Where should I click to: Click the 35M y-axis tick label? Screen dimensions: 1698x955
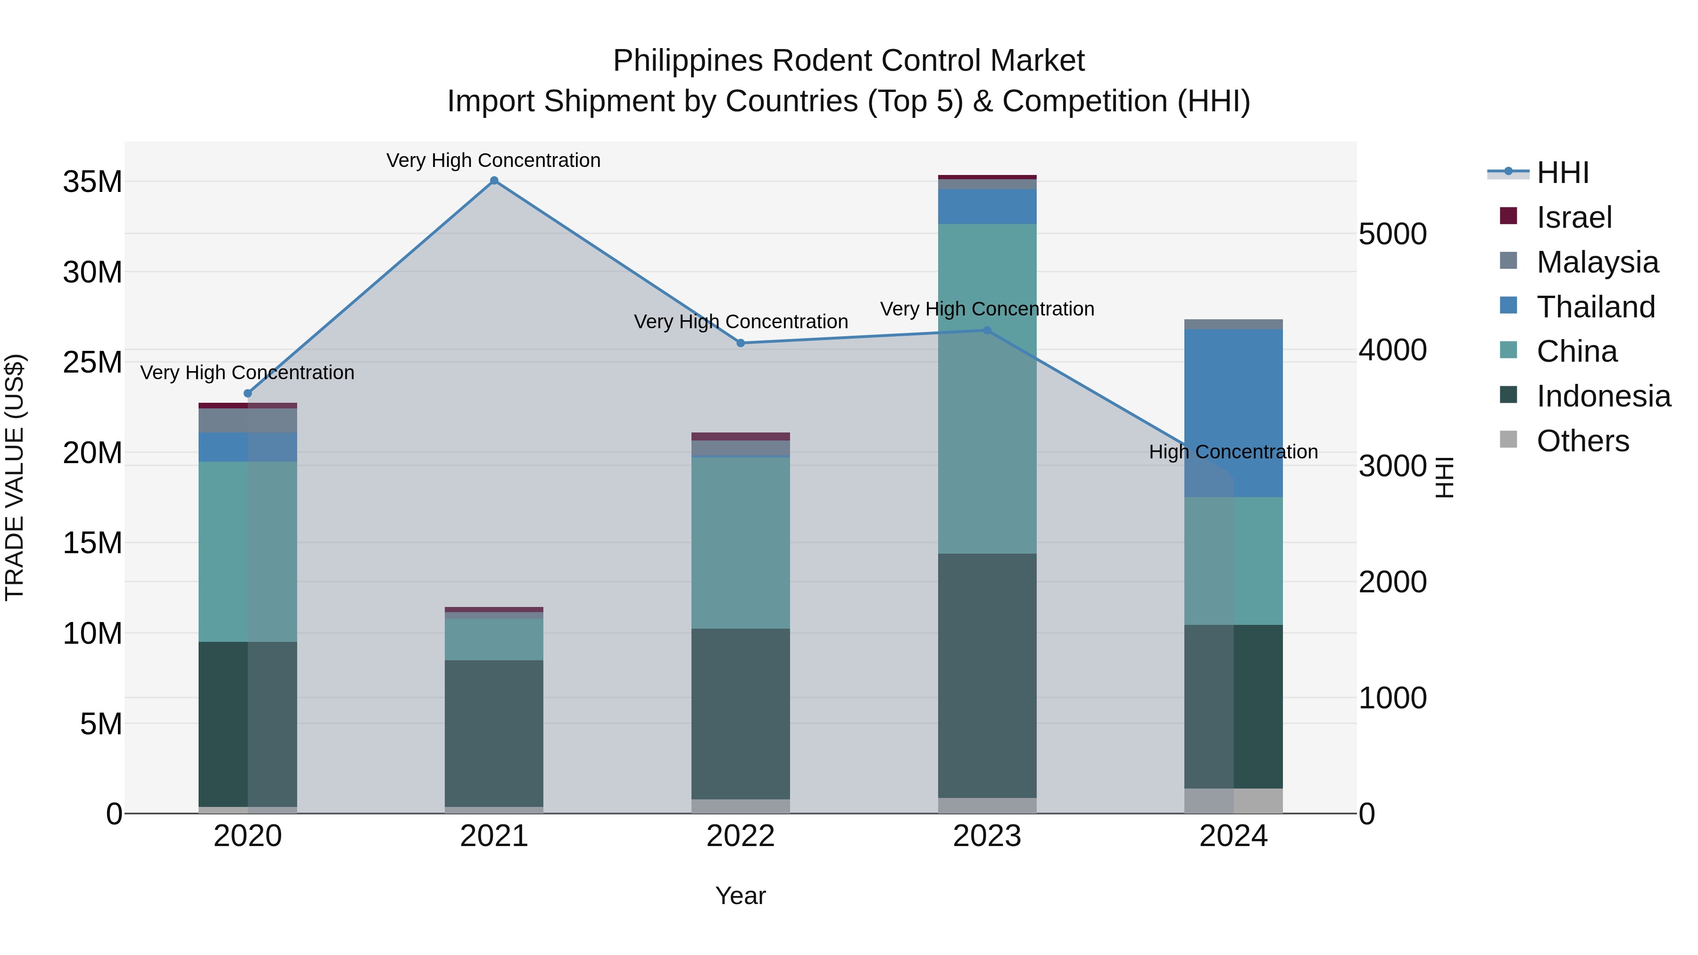click(x=92, y=182)
